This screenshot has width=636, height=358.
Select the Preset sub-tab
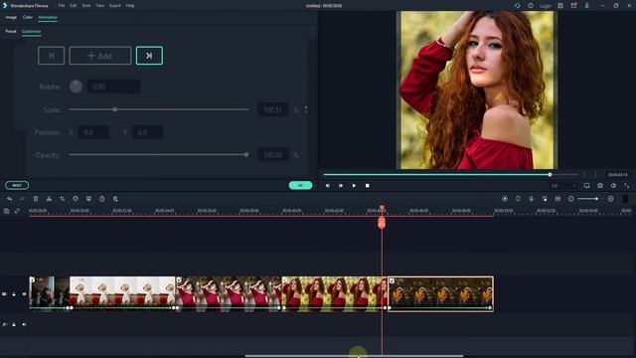click(x=11, y=31)
